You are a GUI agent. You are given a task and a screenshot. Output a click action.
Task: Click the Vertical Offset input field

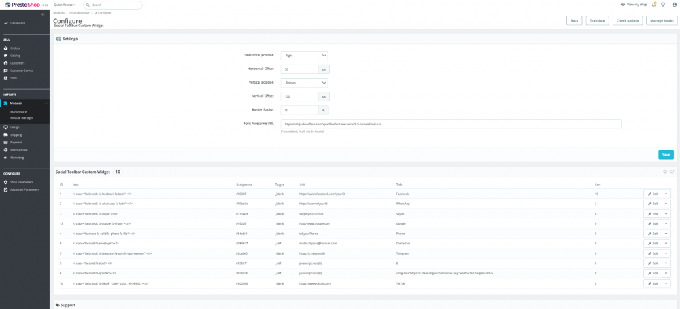coord(300,96)
